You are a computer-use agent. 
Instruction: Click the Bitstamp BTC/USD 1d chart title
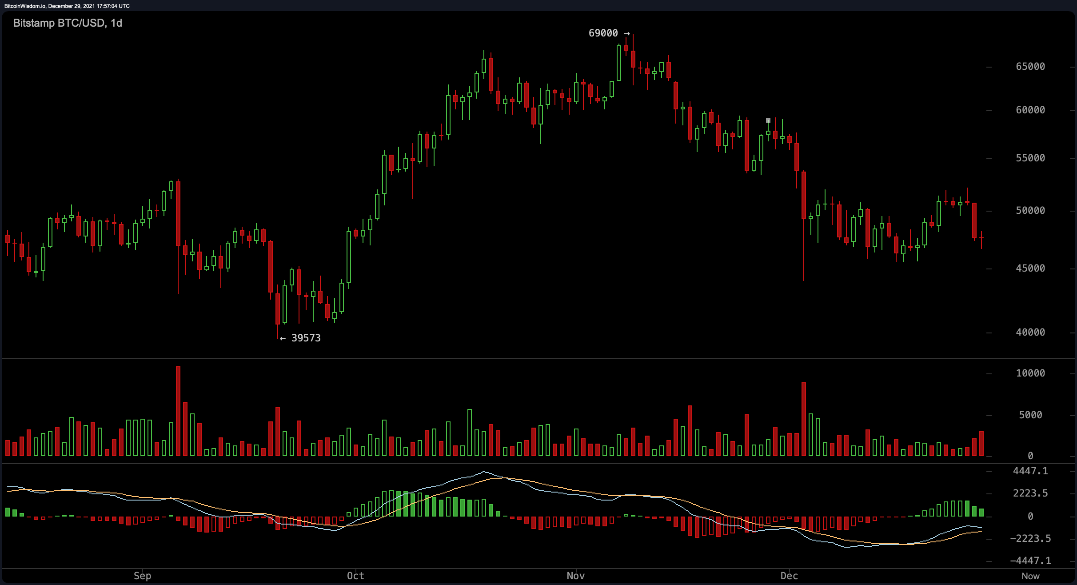tap(68, 23)
